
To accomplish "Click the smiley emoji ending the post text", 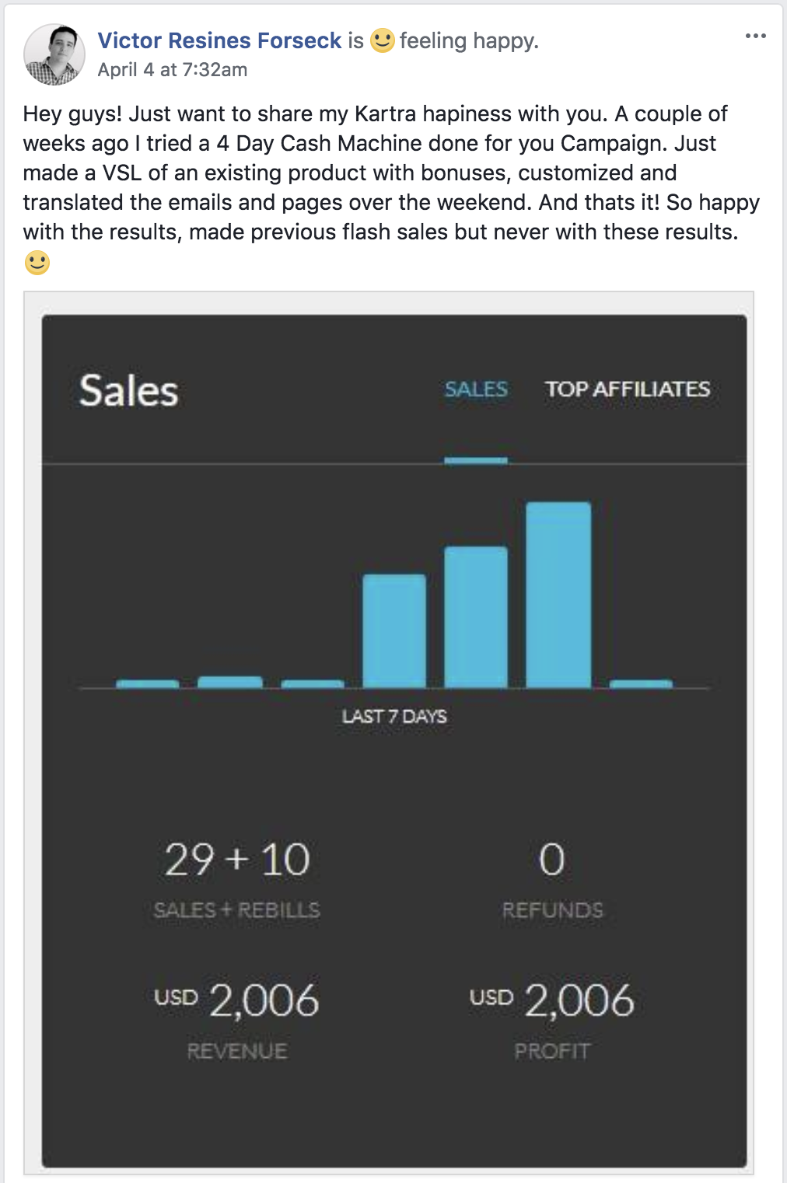I will click(x=37, y=263).
